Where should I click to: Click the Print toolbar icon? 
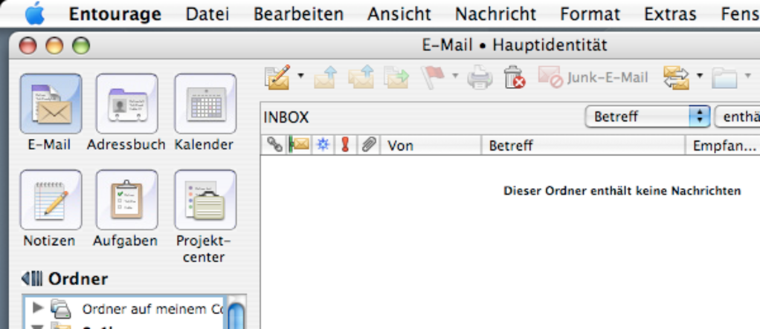point(480,78)
